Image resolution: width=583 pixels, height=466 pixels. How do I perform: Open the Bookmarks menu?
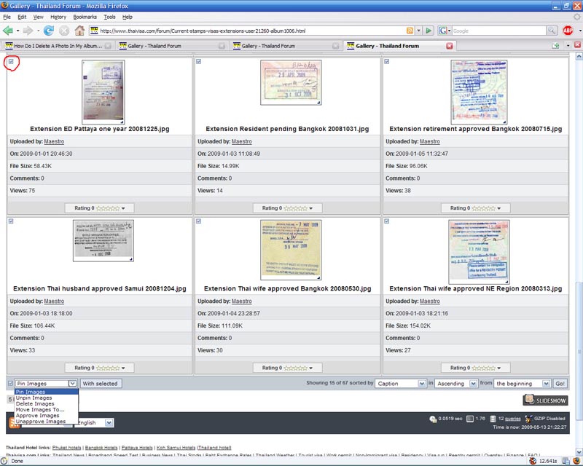click(x=85, y=17)
